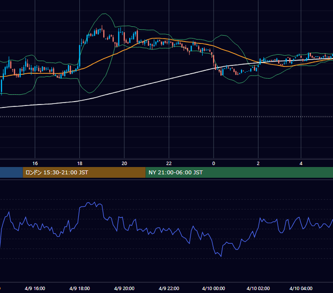This screenshot has width=333, height=293.
Task: Click the 4/9 22:00 date label
Action: (169, 288)
